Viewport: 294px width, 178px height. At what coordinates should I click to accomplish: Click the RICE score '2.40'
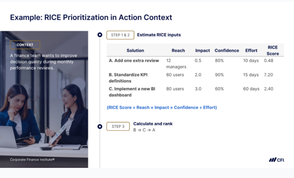268,89
